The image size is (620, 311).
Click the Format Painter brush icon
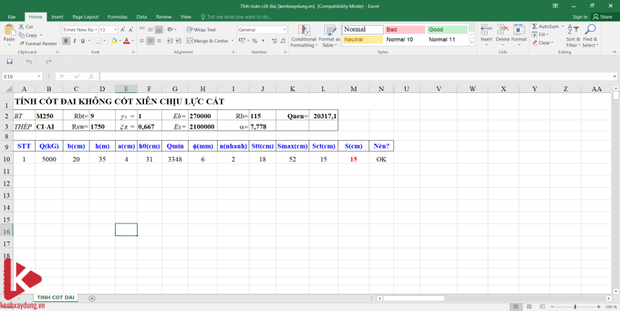(x=22, y=43)
